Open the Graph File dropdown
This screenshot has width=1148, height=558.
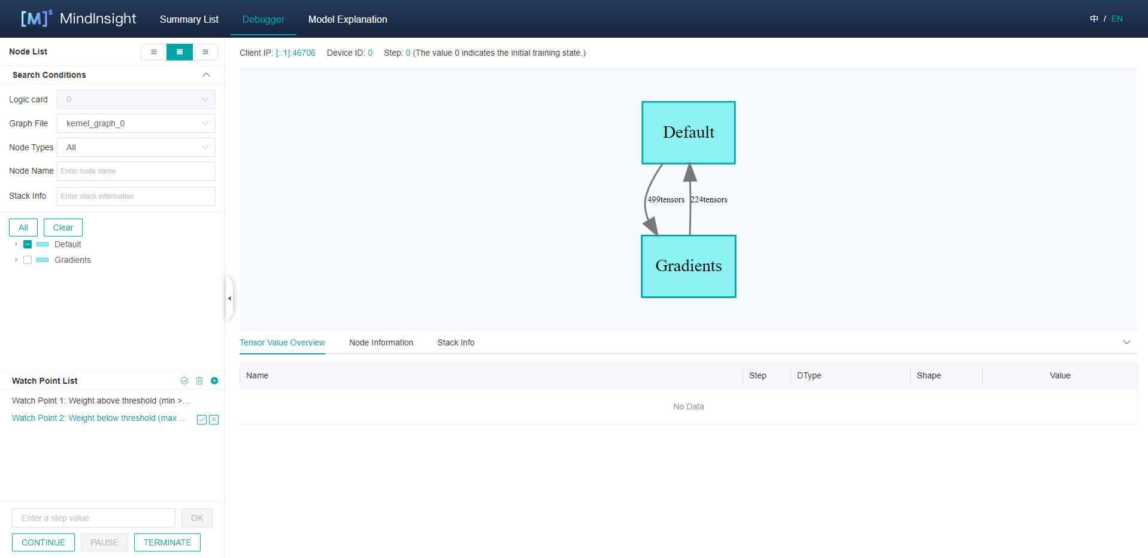pyautogui.click(x=136, y=123)
